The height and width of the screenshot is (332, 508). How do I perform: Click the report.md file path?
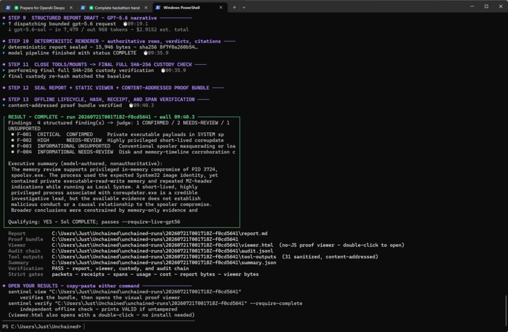159,234
